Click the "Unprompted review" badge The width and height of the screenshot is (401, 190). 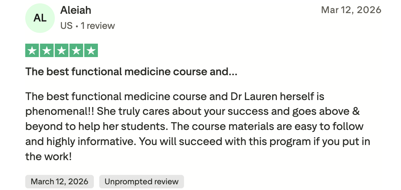[x=141, y=182]
